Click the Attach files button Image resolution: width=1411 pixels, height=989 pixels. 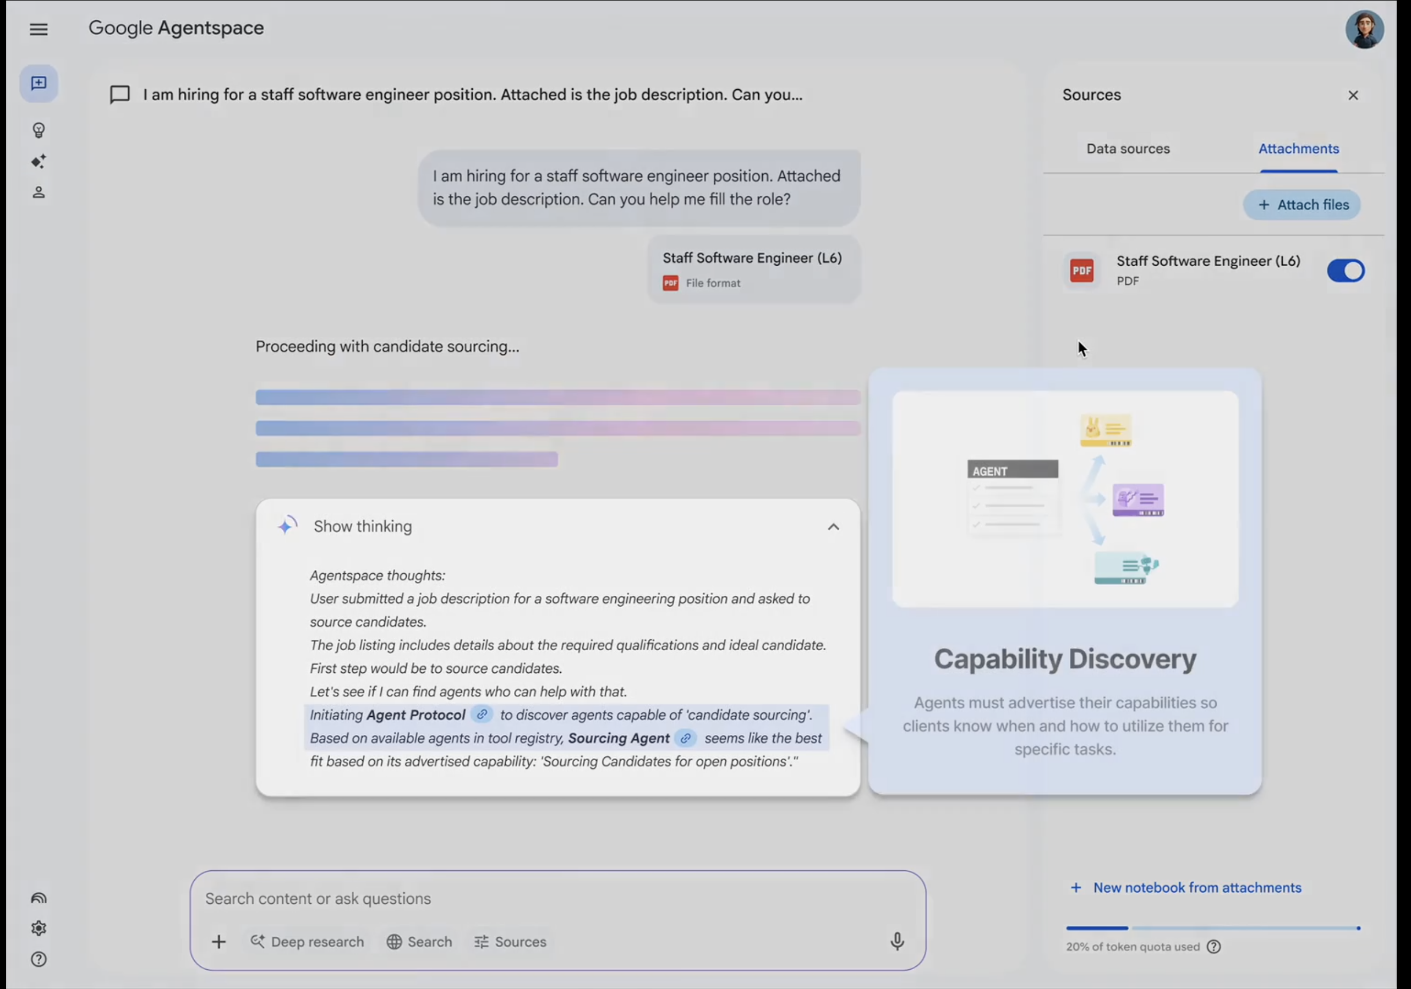click(1301, 205)
